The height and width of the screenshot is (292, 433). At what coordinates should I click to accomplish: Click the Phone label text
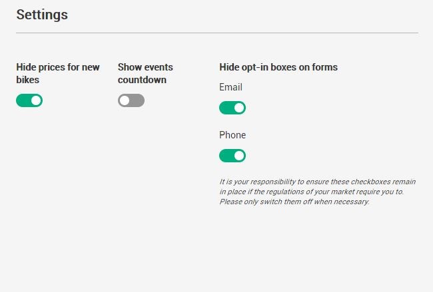[232, 135]
